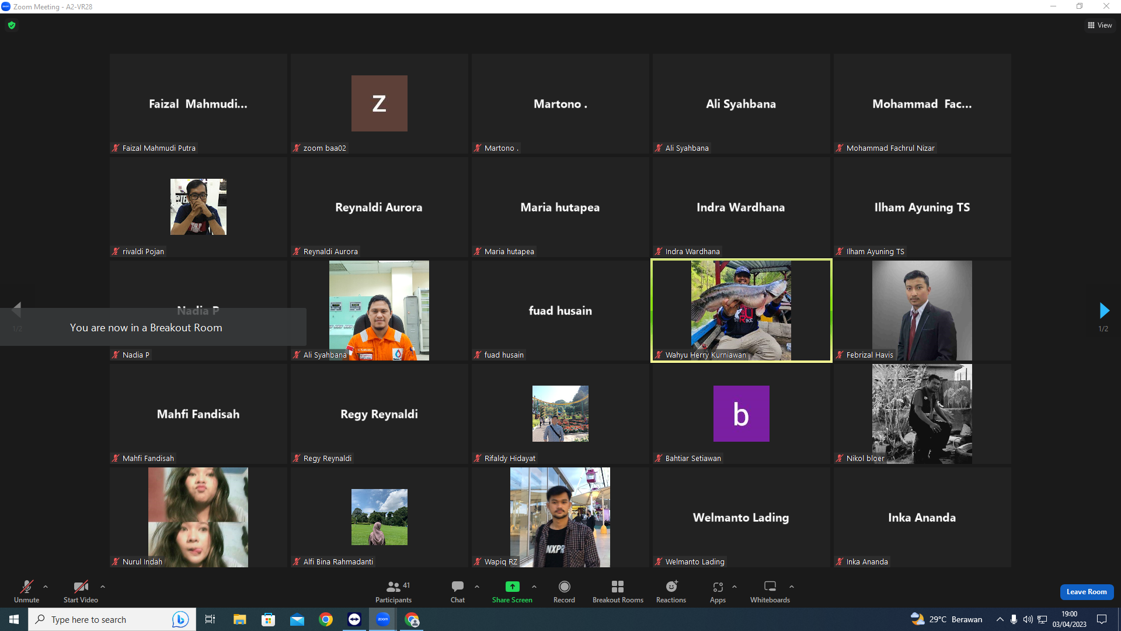
Task: Open the Participants panel
Action: pos(394,591)
